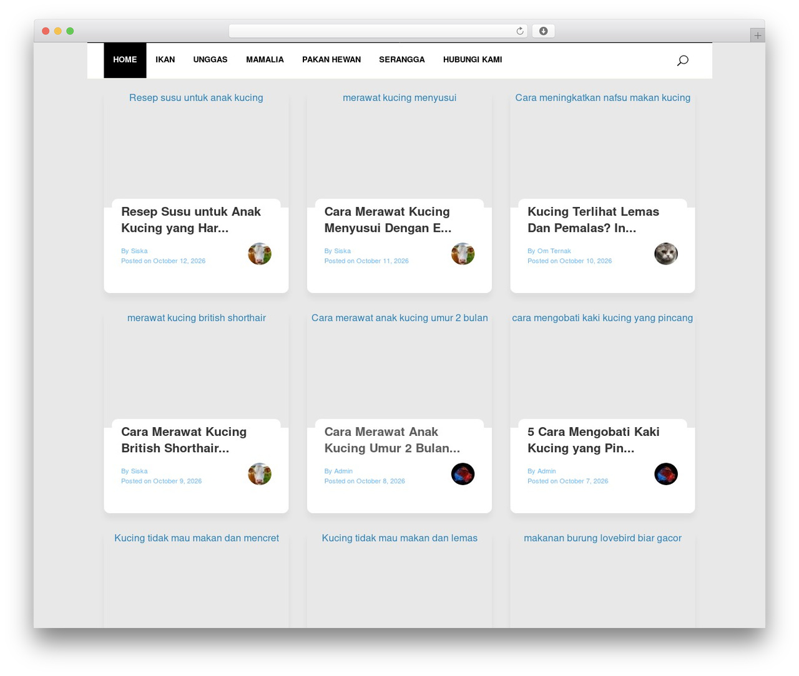The width and height of the screenshot is (799, 676).
Task: Open PAKAN HEWAN category
Action: click(331, 60)
